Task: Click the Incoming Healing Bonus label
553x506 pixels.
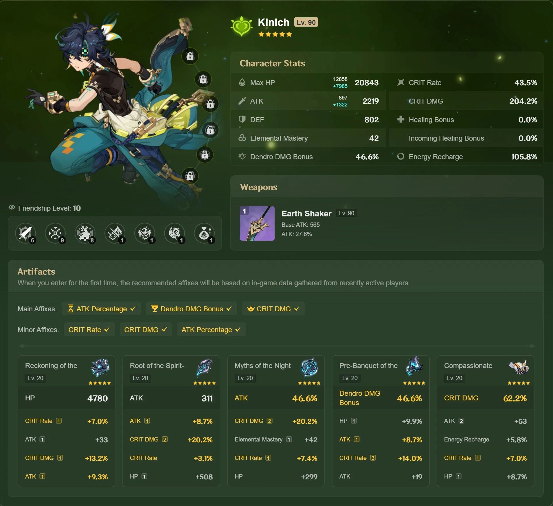Action: 446,138
